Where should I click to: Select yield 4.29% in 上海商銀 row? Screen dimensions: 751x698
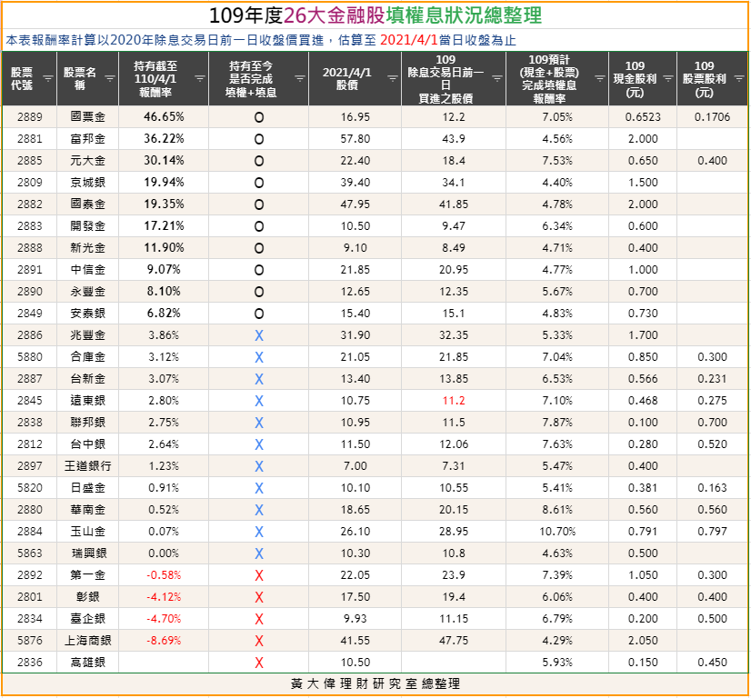tap(557, 641)
